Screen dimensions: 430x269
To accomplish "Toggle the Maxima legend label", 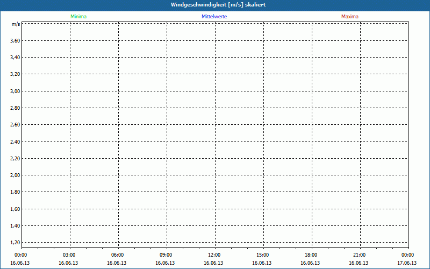I will click(x=349, y=17).
